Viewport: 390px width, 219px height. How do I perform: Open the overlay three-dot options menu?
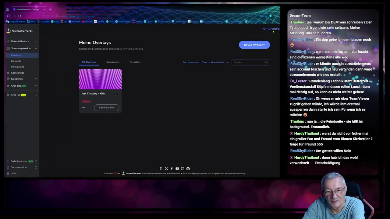click(83, 107)
